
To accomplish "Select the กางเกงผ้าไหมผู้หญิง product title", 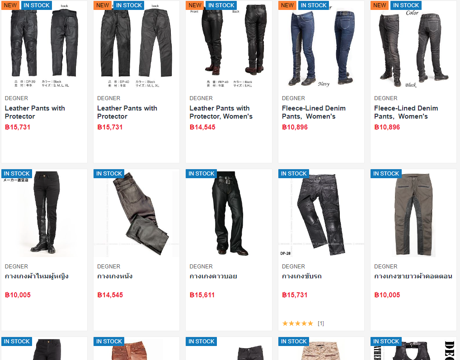I will tap(37, 276).
